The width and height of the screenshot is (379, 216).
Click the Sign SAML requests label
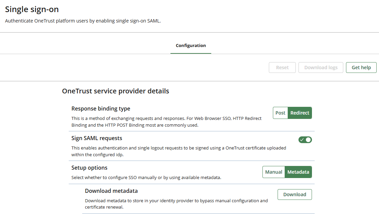point(97,138)
